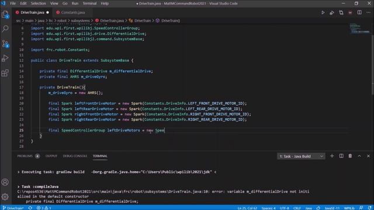Screen dimensions: 374x210
Task: Open the File menu
Action: [x=13, y=3]
